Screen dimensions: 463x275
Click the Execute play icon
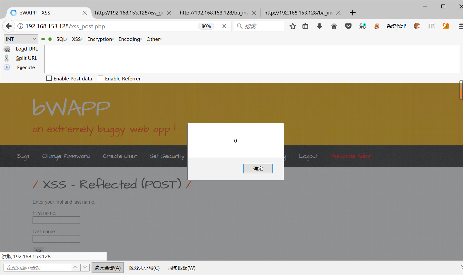coord(7,67)
